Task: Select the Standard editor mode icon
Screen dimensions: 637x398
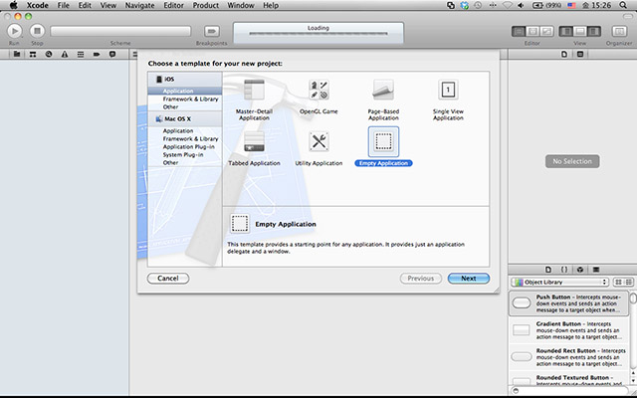Action: tap(519, 31)
